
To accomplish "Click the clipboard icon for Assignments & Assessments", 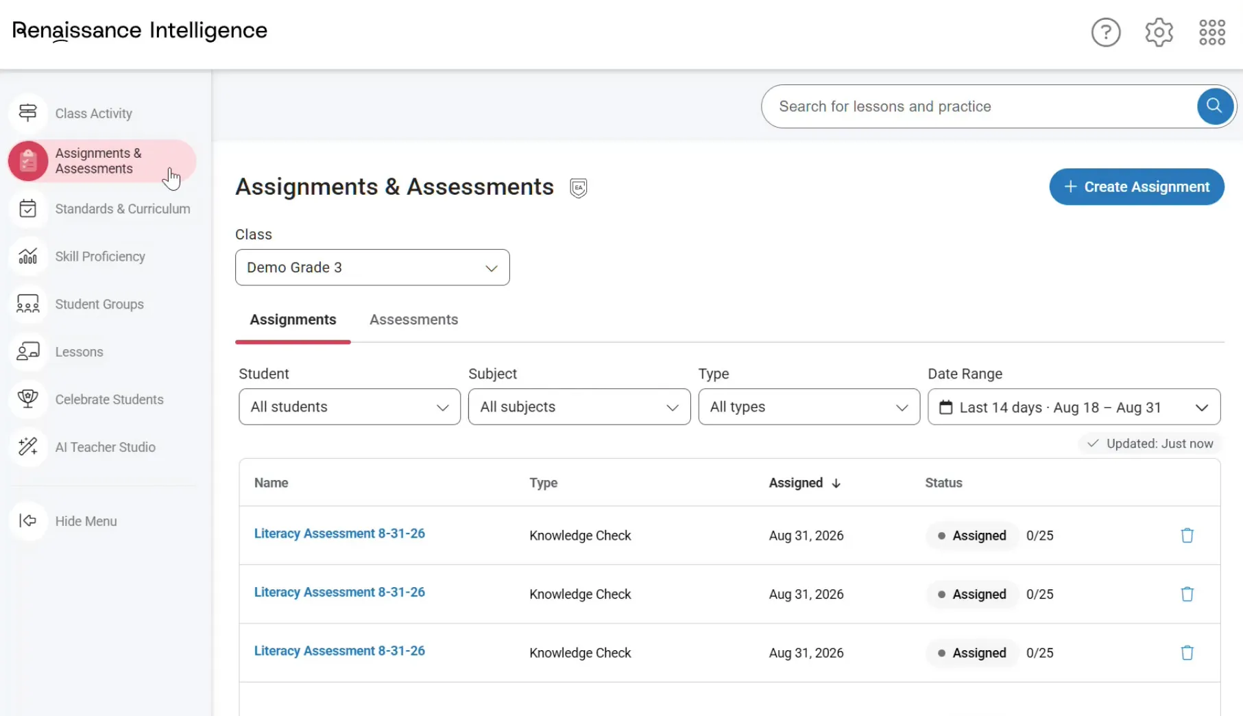I will click(28, 161).
